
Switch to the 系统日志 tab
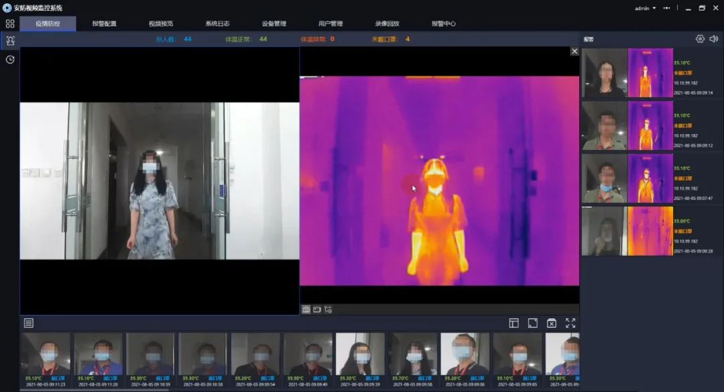[217, 23]
